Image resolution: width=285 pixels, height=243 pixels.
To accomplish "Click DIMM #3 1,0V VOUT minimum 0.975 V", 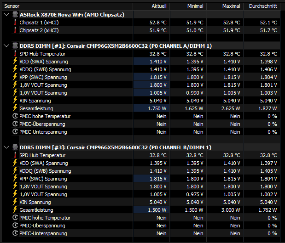I will (x=194, y=194).
